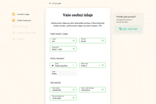The height and width of the screenshot is (104, 156).
Task: Click the checkmark in Rodné číslo field
Action: click(x=74, y=48)
